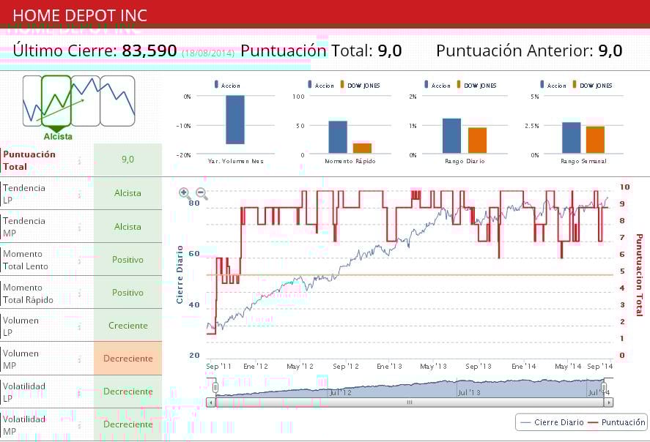Click the Momento Total Rápido Positivo cell
The height and width of the screenshot is (442, 650).
click(x=128, y=293)
